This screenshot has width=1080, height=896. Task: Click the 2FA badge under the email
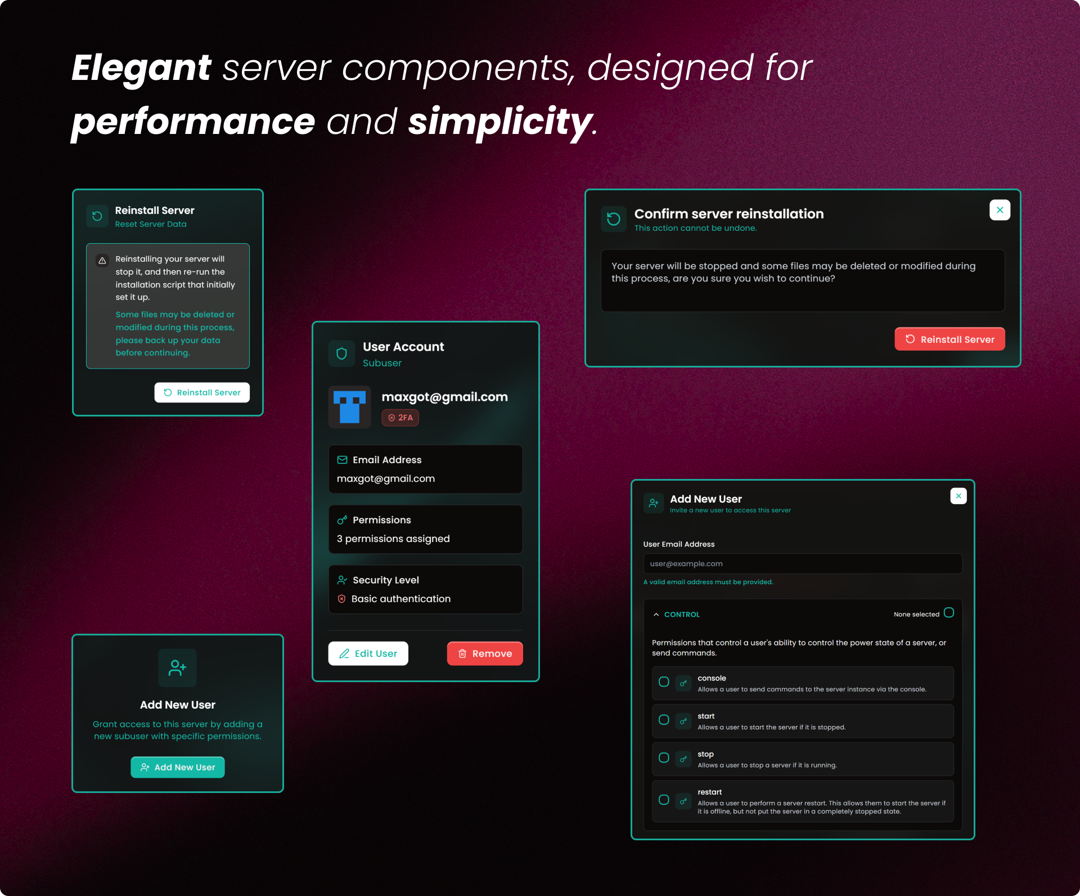tap(400, 418)
